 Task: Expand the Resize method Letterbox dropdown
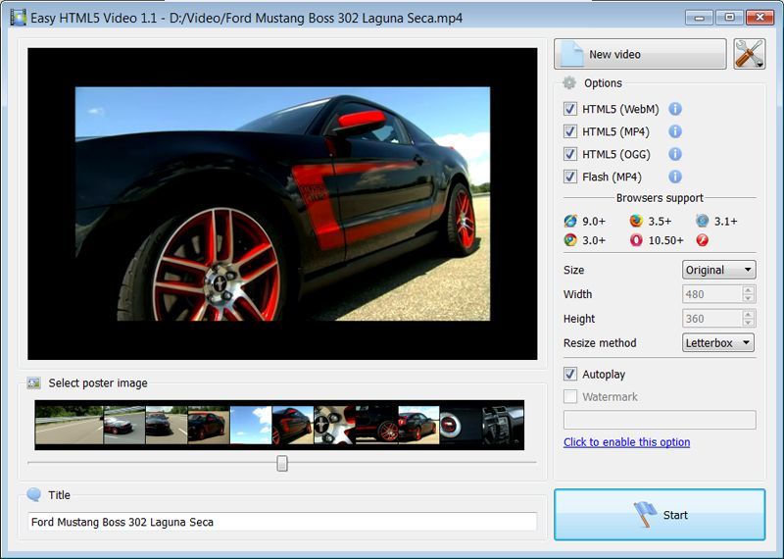click(718, 343)
